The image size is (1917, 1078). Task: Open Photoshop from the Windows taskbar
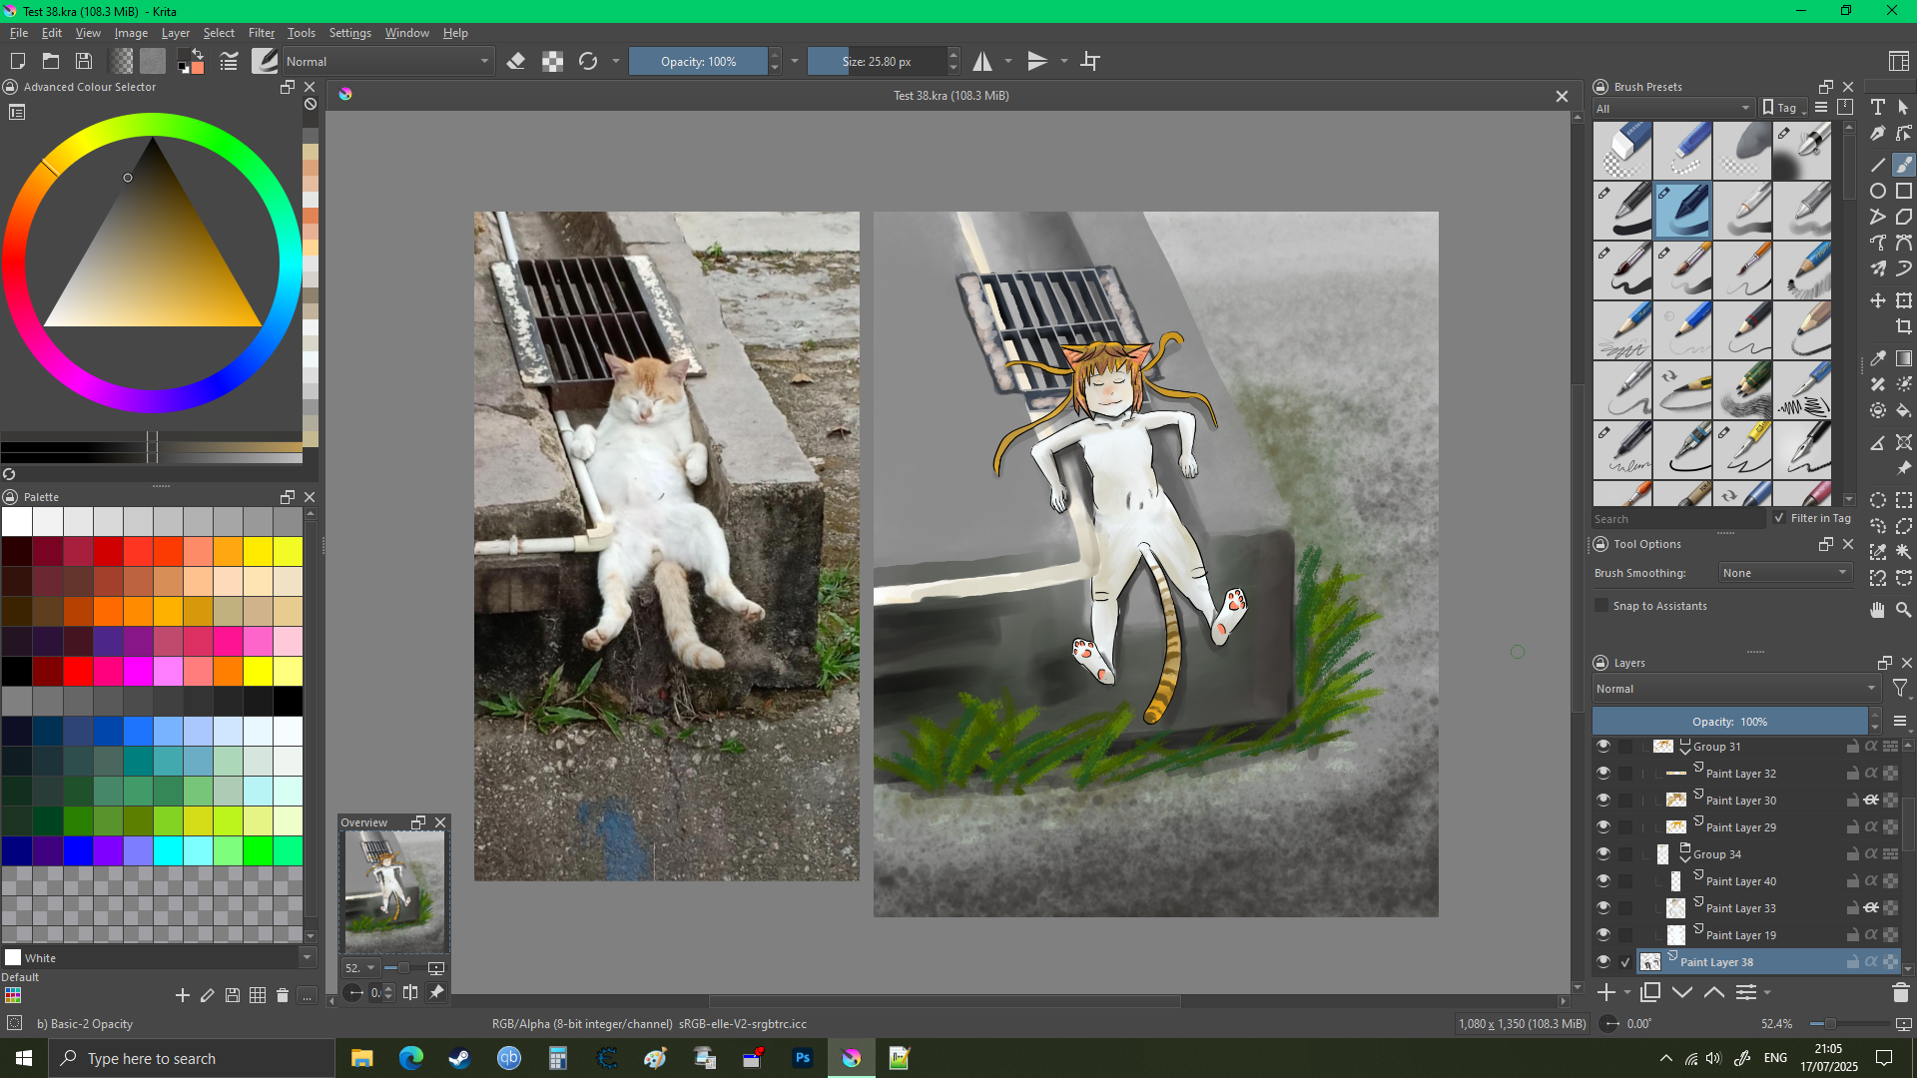(x=803, y=1058)
